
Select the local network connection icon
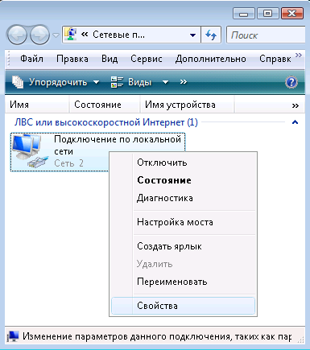(x=31, y=151)
